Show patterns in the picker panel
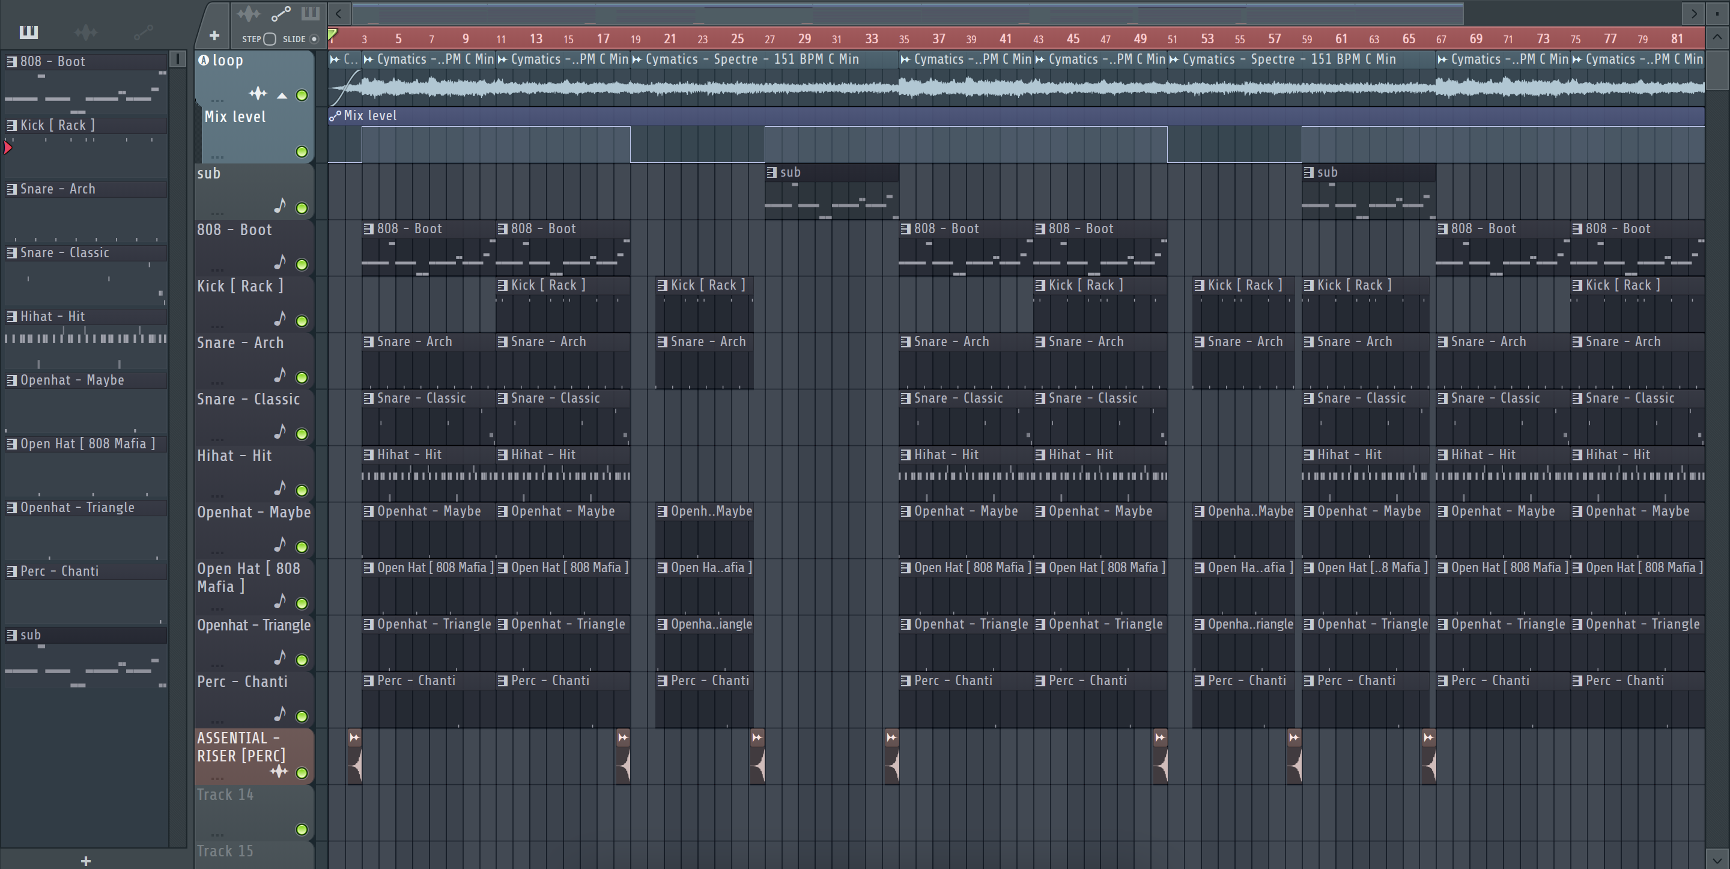This screenshot has height=869, width=1730. [29, 32]
